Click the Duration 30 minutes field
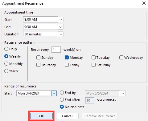The width and height of the screenshot is (148, 121). (41, 34)
